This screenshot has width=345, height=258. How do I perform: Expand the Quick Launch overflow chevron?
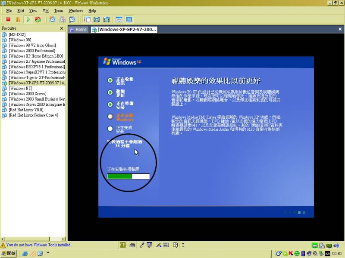click(x=47, y=253)
